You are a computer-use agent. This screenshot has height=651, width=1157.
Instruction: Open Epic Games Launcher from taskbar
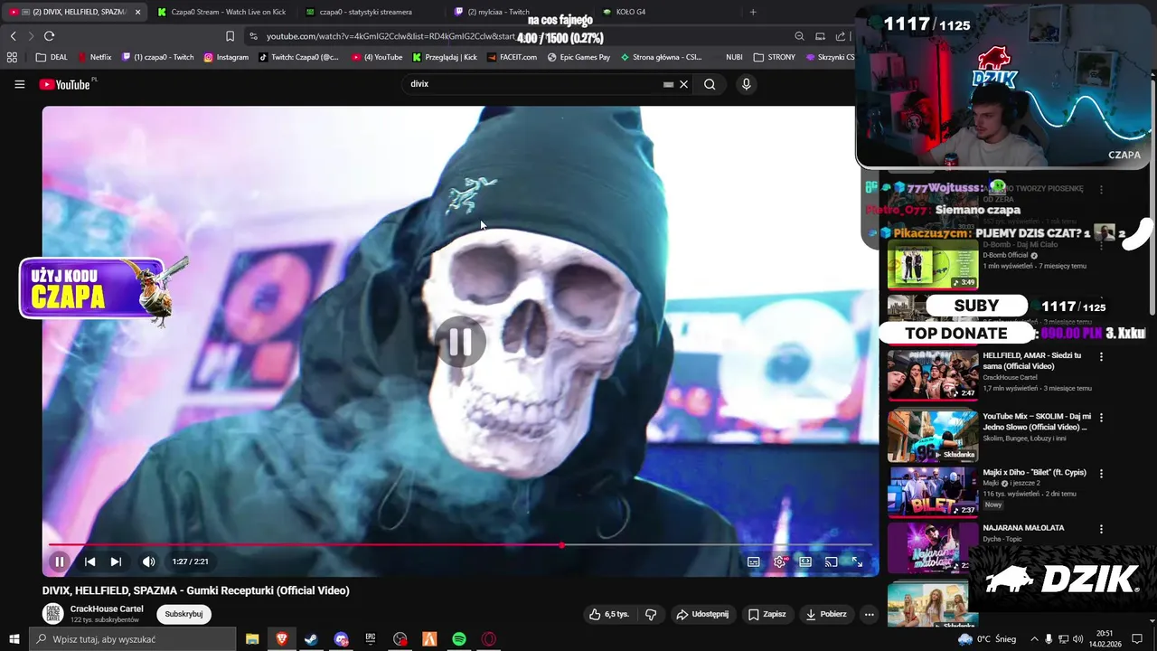[371, 639]
